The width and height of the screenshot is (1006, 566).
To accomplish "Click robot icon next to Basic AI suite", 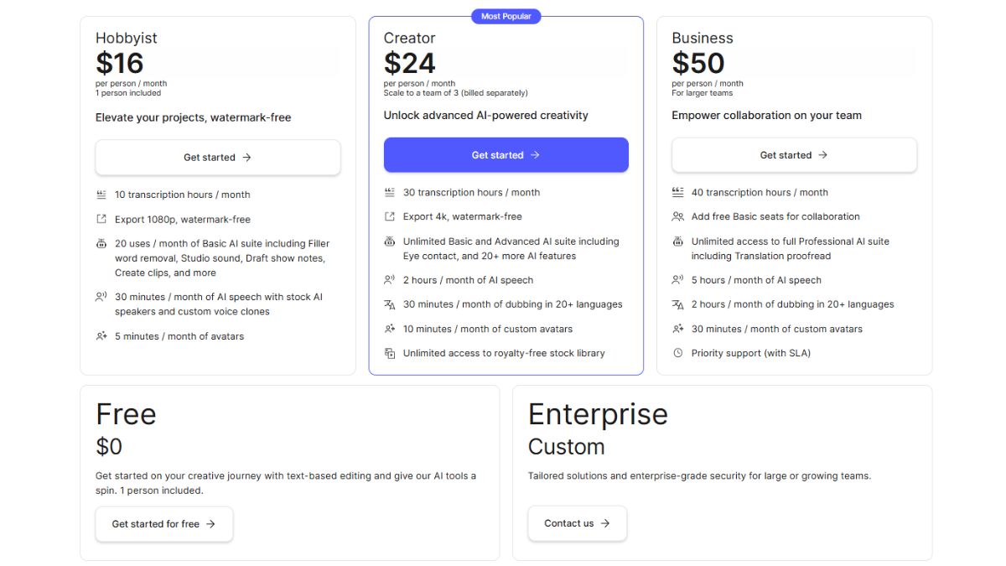I will tap(101, 243).
